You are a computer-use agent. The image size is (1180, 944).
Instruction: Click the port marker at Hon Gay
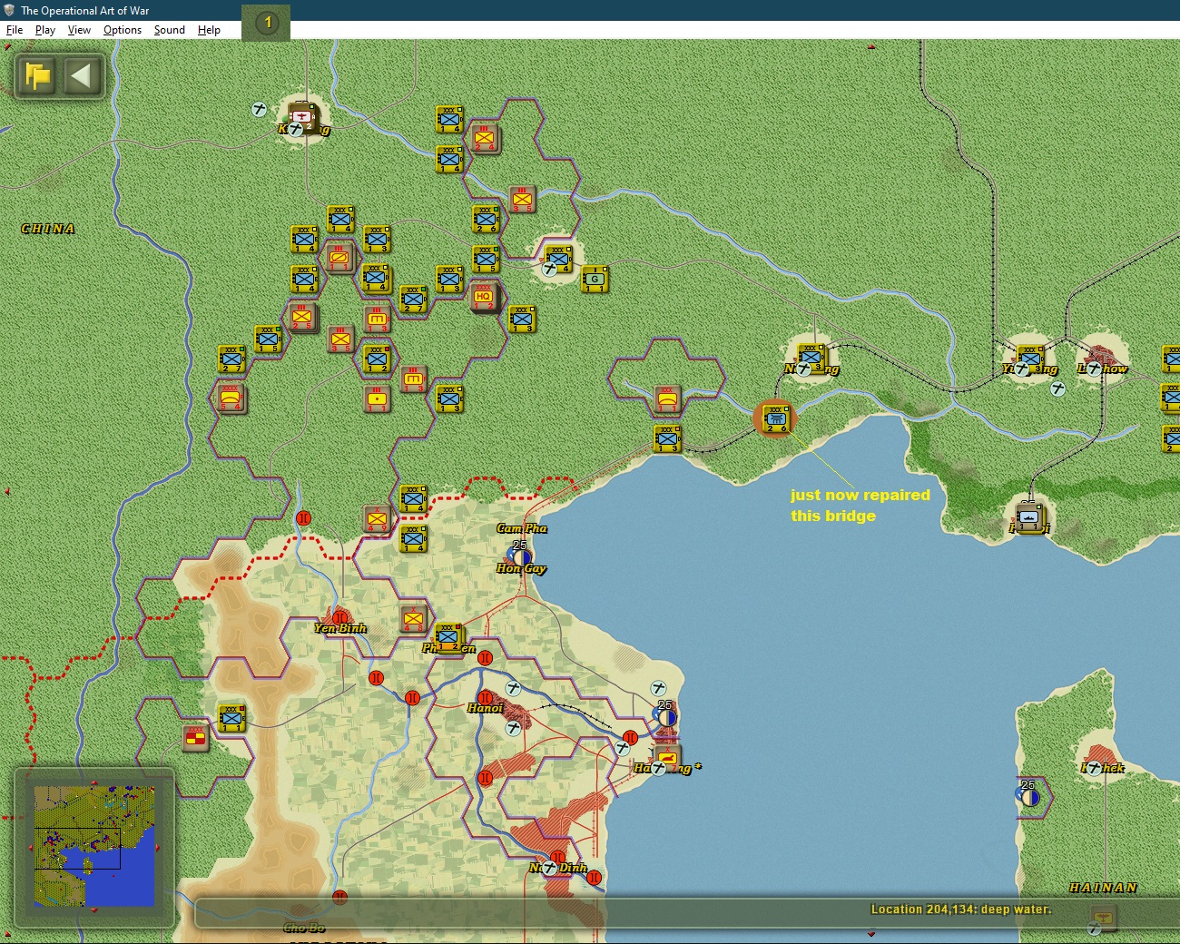tap(522, 556)
